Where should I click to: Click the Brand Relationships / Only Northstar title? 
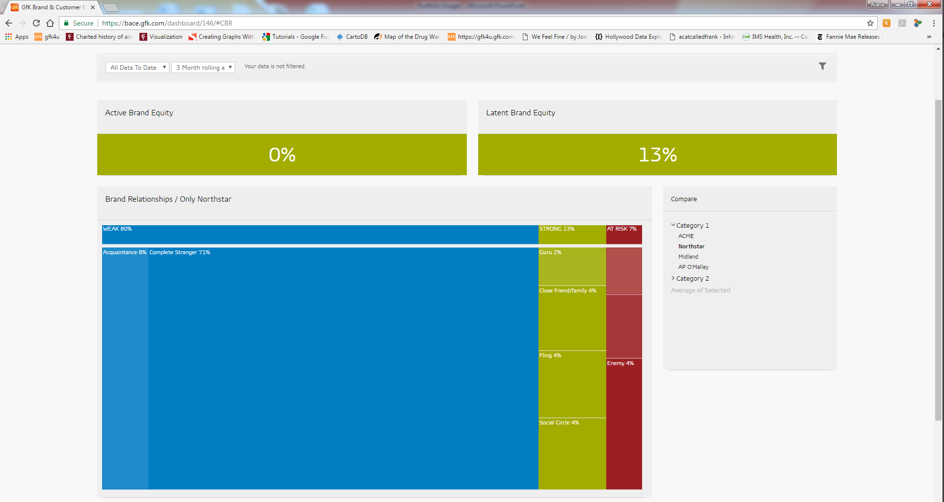(168, 199)
